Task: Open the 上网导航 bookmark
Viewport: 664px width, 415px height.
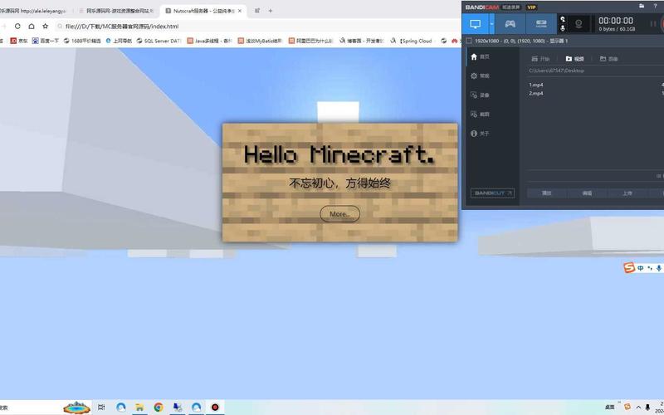Action: (x=119, y=41)
